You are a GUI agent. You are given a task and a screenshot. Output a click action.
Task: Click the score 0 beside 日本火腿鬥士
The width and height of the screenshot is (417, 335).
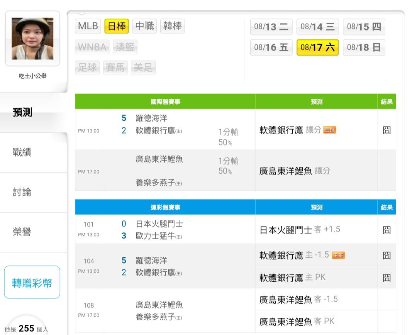pyautogui.click(x=124, y=224)
